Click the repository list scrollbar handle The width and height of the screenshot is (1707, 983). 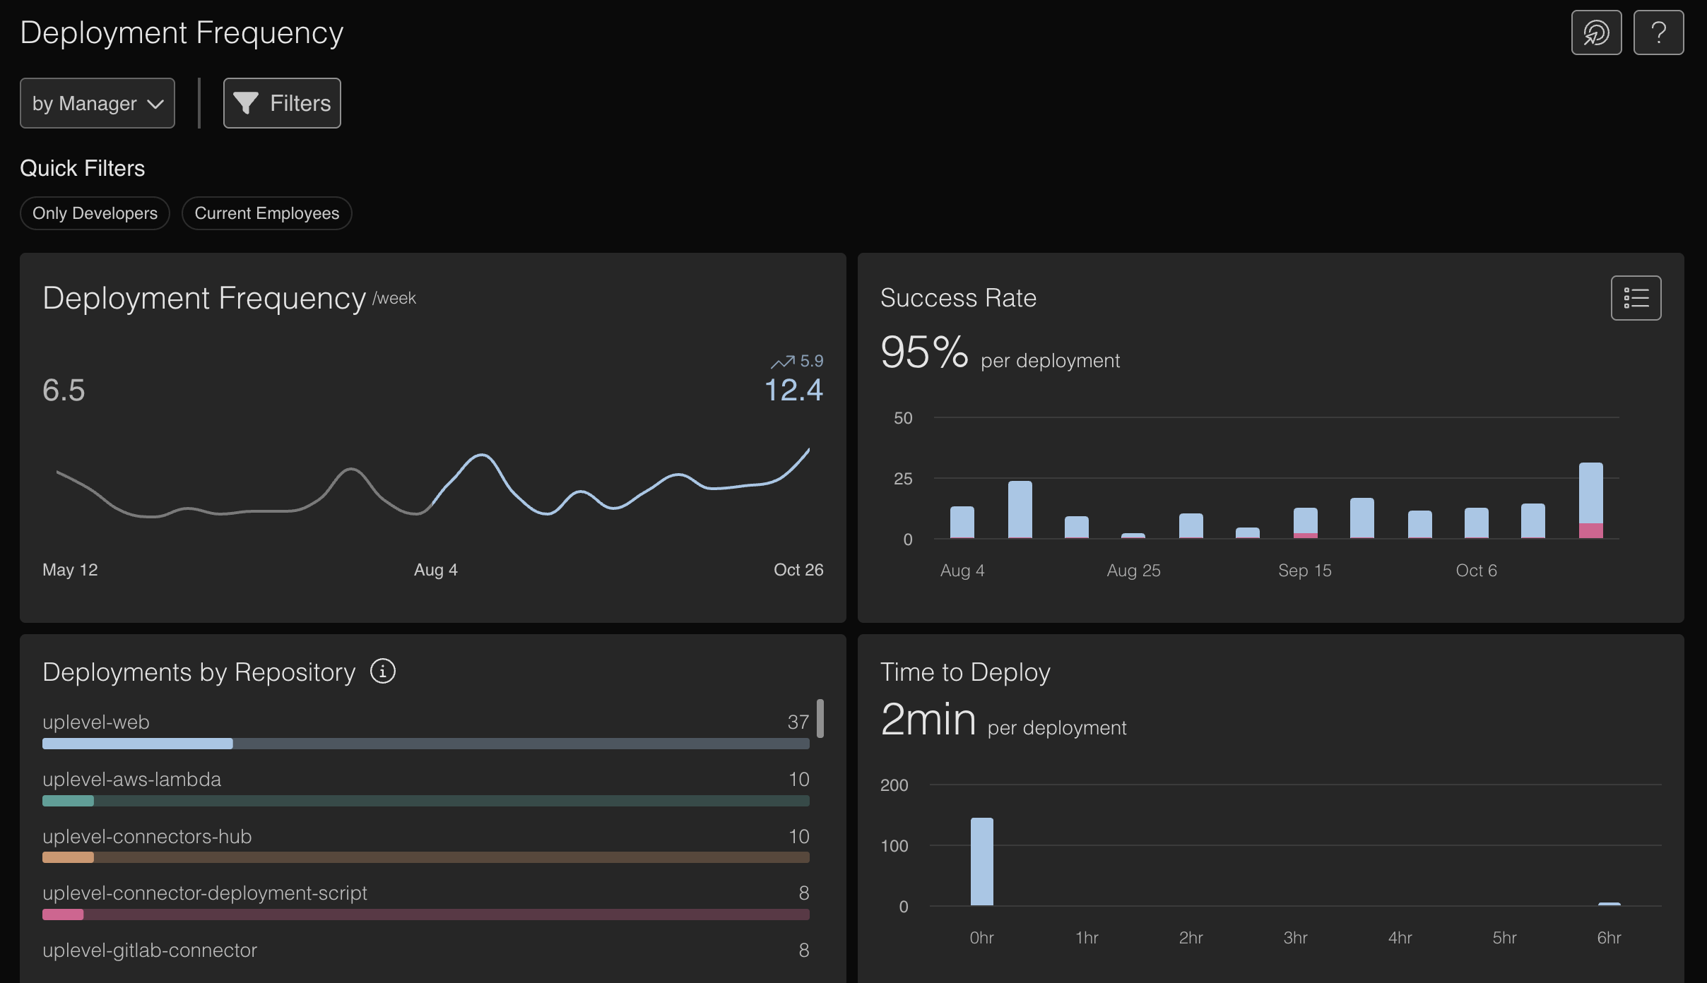[x=820, y=718]
